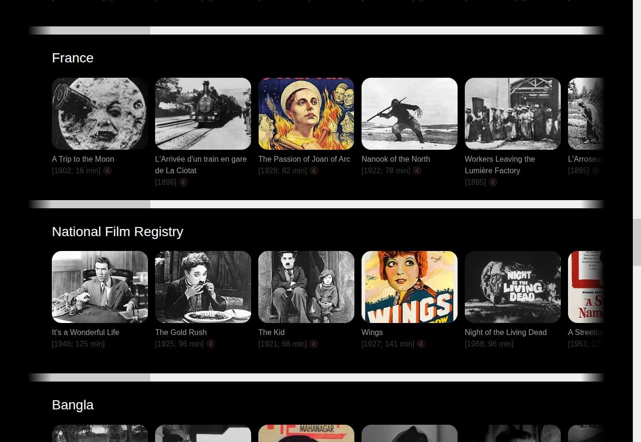Screen dimensions: 641x442
Task: Open the Wings poster thumbnail
Action: 409,287
